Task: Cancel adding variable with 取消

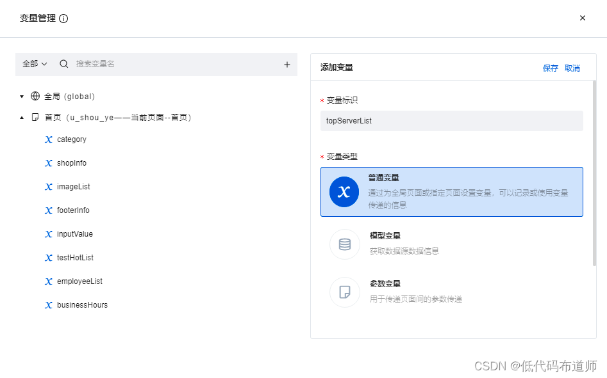Action: pos(572,68)
